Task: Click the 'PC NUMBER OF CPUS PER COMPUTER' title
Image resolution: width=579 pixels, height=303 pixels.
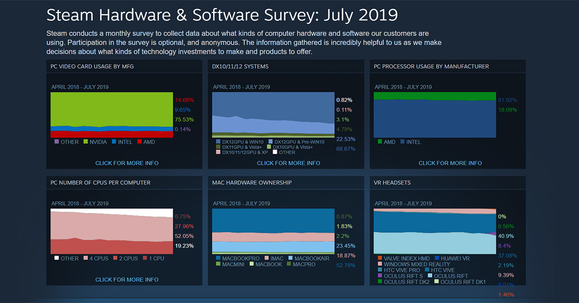Action: [x=100, y=183]
